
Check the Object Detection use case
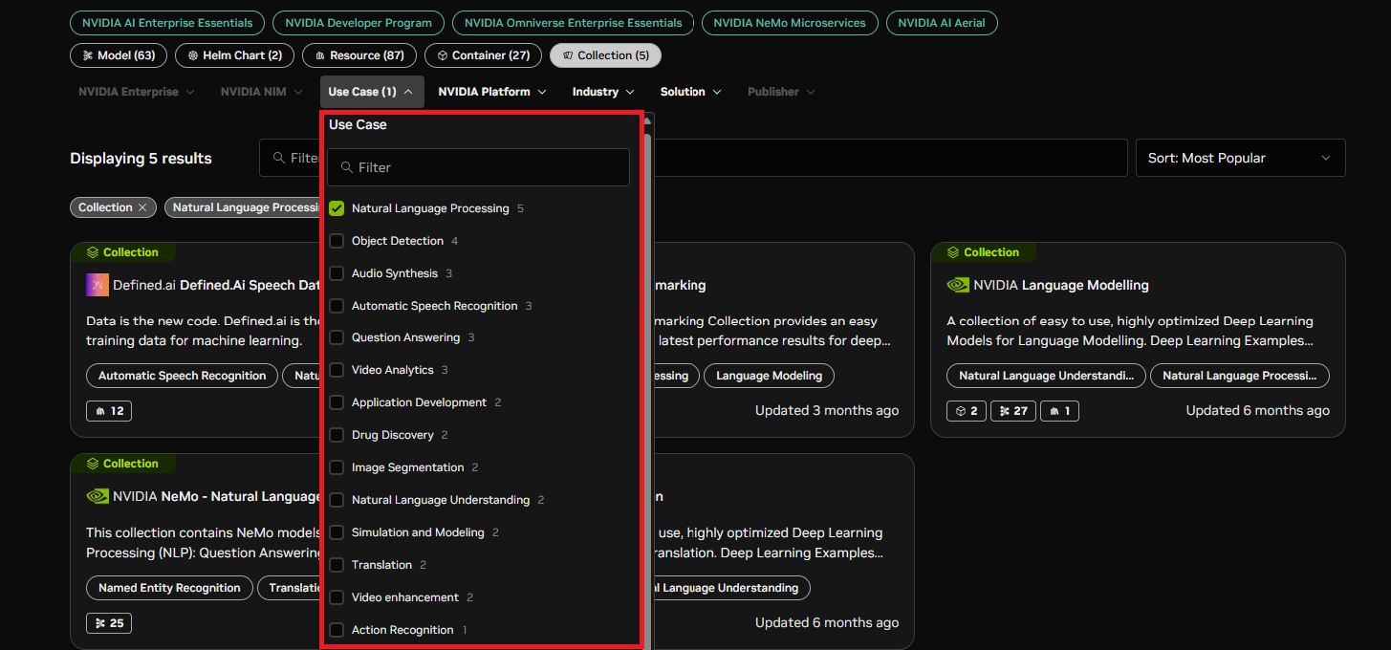(x=337, y=241)
